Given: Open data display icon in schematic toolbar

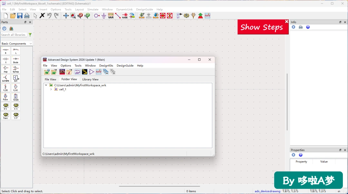Looking at the screenshot, I should click(207, 15).
